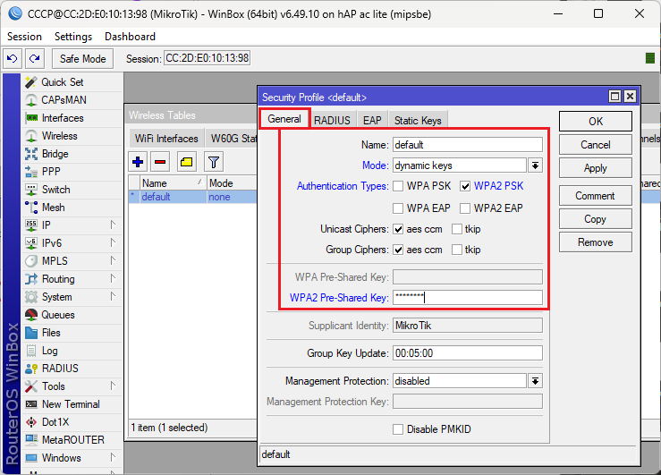Click OK to save the profile
661x475 pixels.
coord(595,122)
